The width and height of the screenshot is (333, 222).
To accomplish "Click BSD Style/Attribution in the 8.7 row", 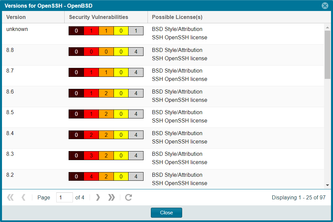I will 177,71.
